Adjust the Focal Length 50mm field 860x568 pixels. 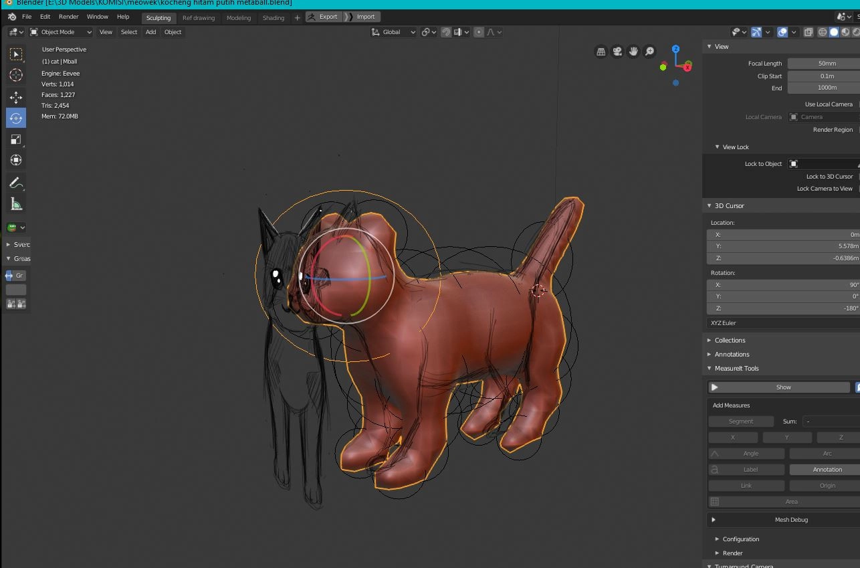coord(827,64)
